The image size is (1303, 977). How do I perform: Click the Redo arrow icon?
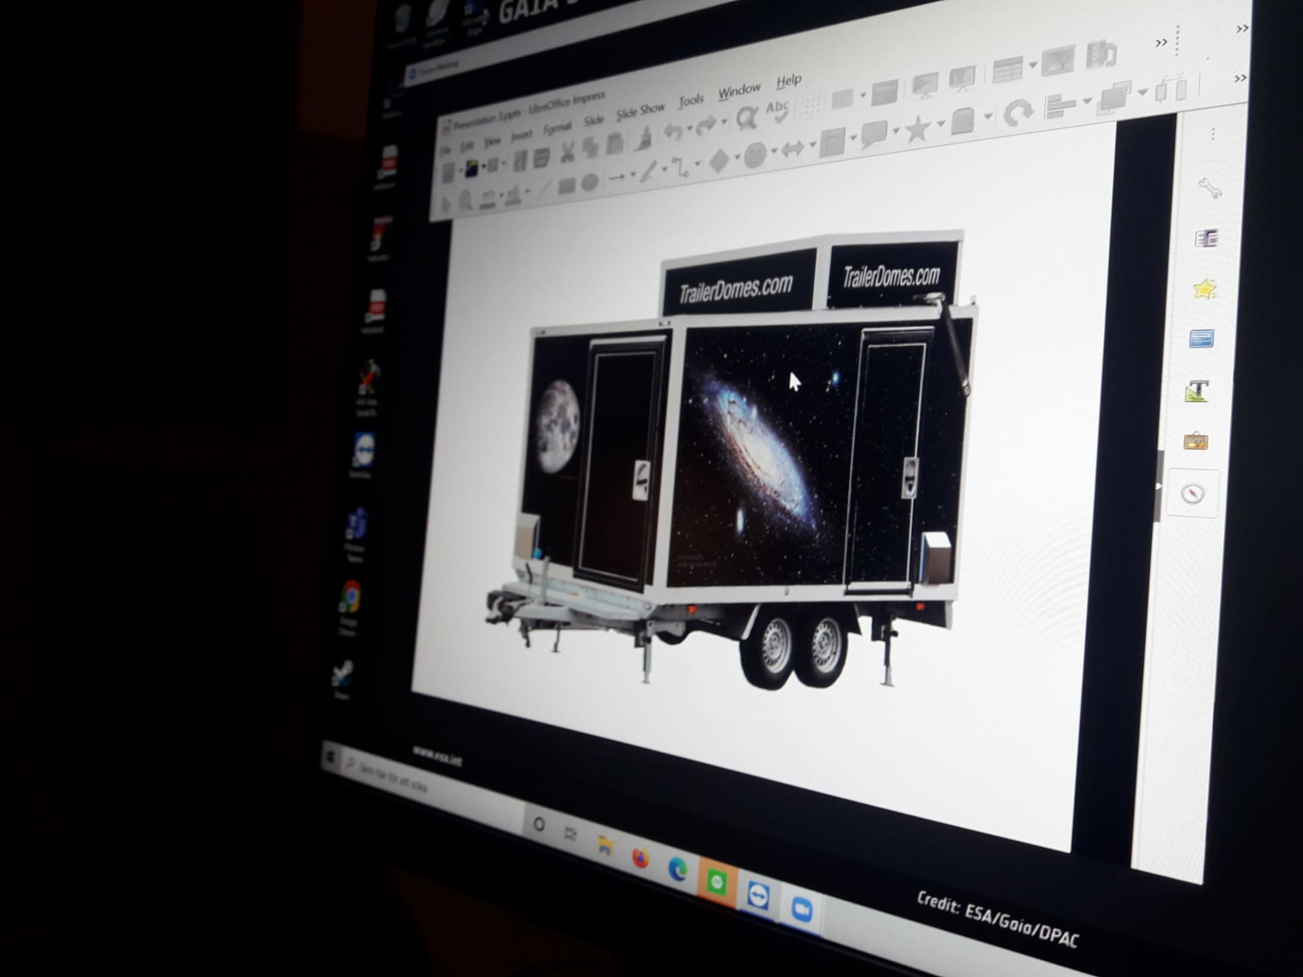pyautogui.click(x=705, y=125)
